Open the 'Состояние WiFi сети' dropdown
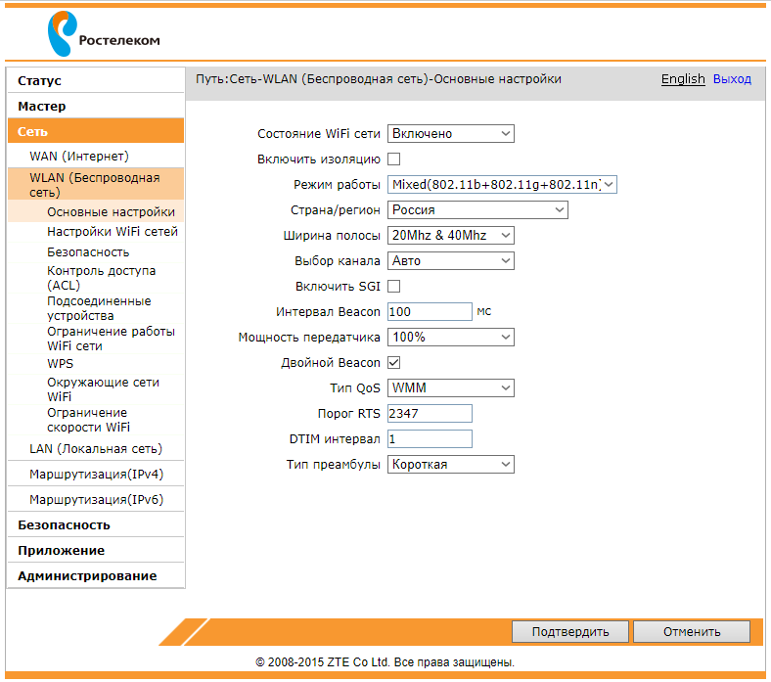 pyautogui.click(x=451, y=134)
